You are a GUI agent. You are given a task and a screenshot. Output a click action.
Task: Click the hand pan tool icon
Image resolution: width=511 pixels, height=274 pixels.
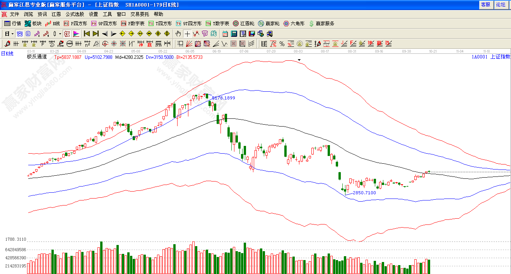178,34
